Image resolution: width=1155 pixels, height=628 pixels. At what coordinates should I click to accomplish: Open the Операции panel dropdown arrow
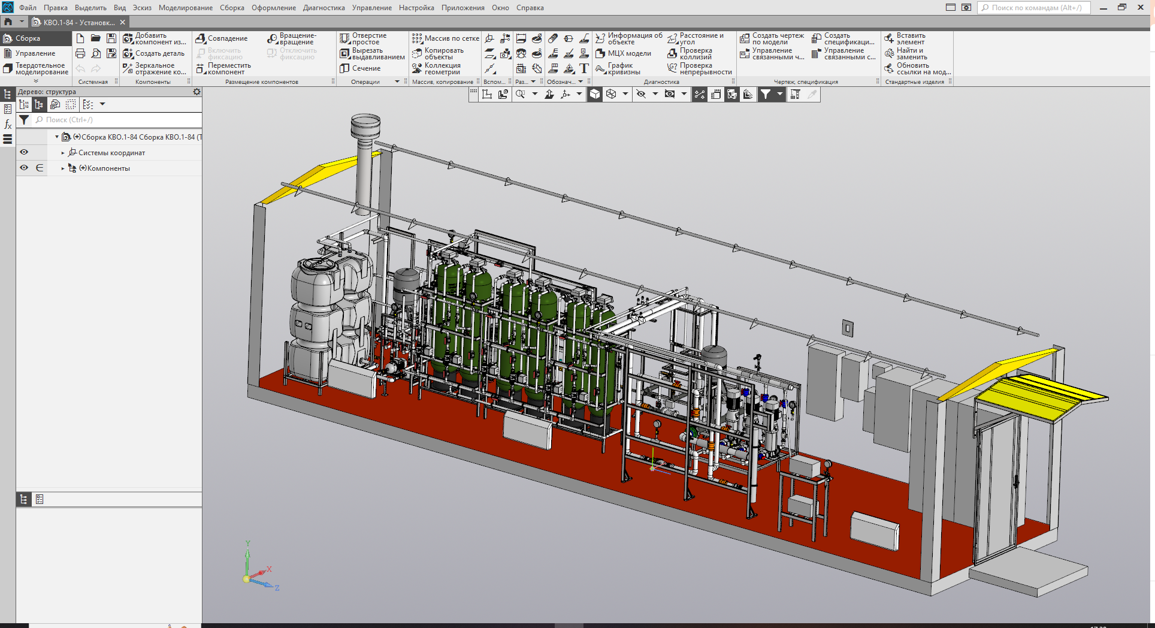click(x=397, y=81)
